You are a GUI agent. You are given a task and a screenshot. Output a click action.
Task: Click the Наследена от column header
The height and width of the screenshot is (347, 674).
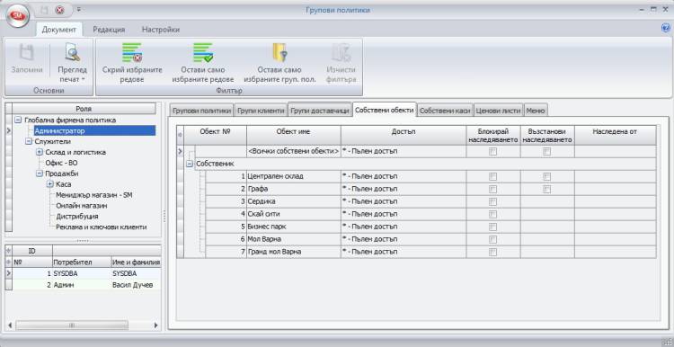615,135
